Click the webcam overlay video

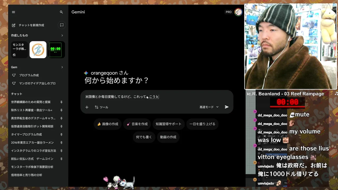290,47
